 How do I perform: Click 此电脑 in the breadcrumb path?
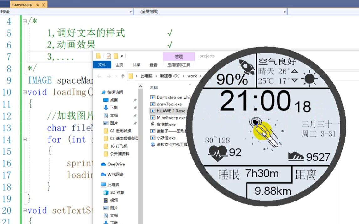click(147, 76)
